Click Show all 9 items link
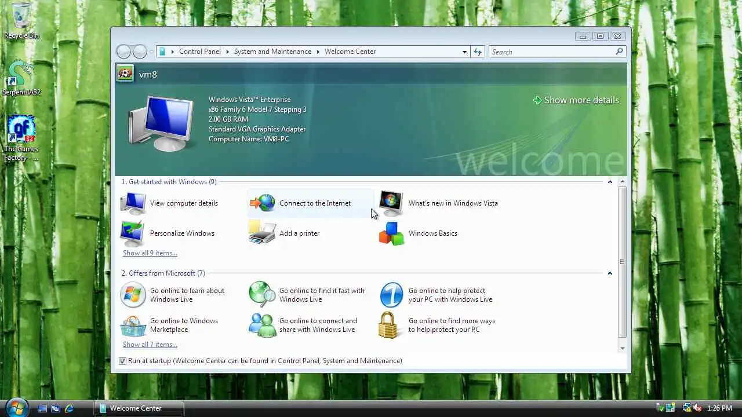 coord(150,253)
